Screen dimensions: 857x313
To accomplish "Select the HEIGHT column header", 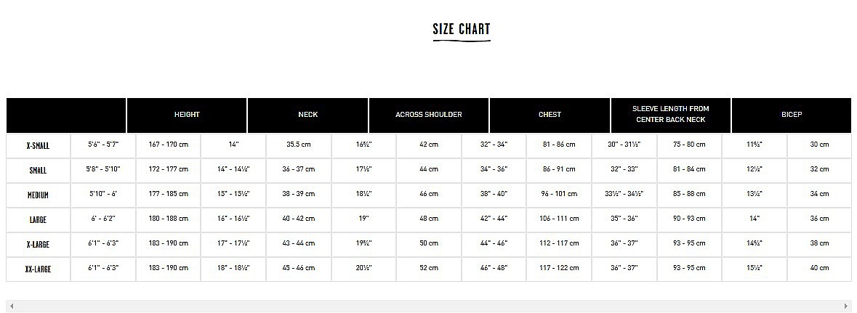I will click(187, 115).
